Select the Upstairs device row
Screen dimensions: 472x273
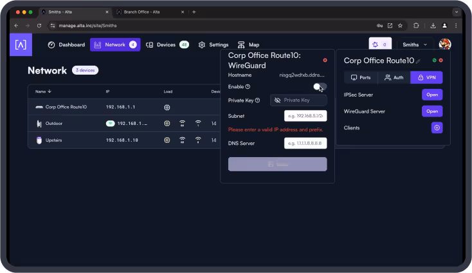(x=124, y=140)
